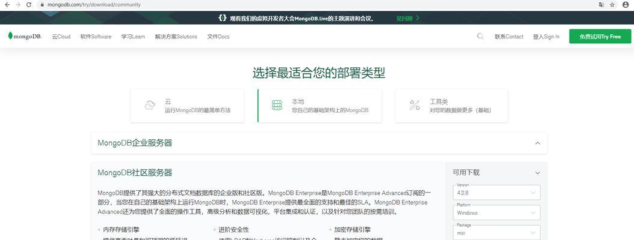The image size is (634, 240).
Task: Click the curly braces banner icon
Action: (x=222, y=18)
